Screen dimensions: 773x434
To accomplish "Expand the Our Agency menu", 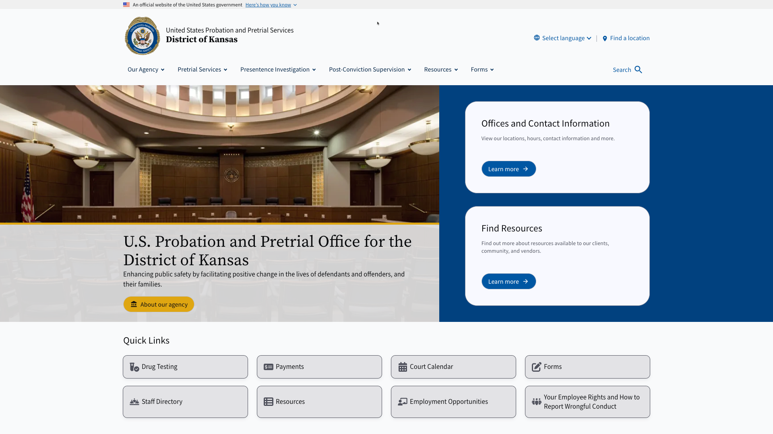I will (146, 70).
